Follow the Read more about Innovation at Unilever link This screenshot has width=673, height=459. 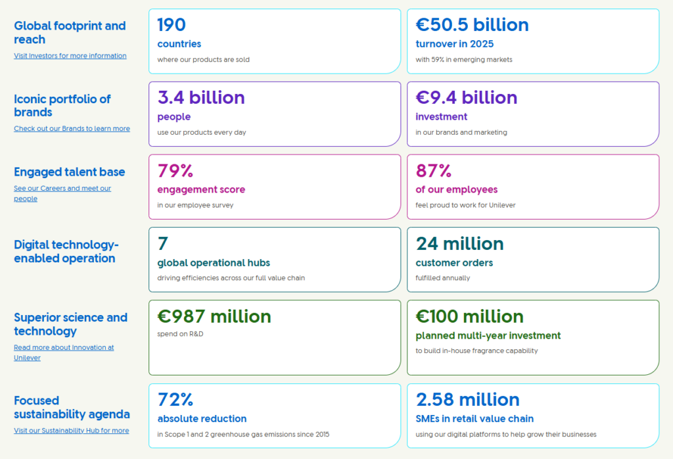[64, 352]
